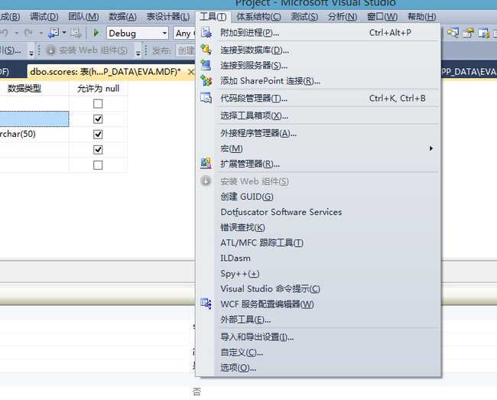The image size is (497, 400).
Task: Click the connect-to-database icon
Action: [206, 50]
